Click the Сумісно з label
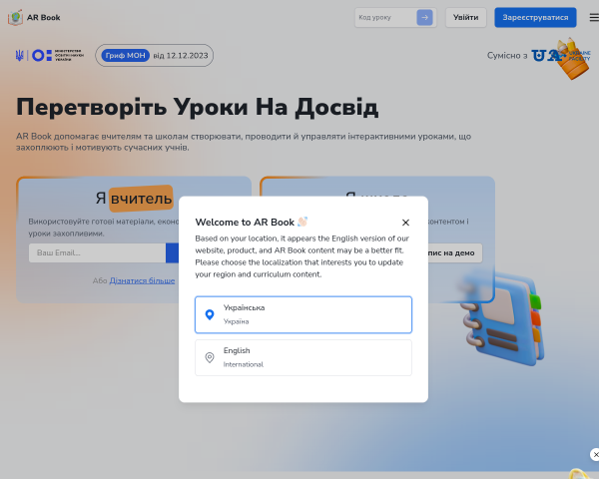 click(x=507, y=56)
